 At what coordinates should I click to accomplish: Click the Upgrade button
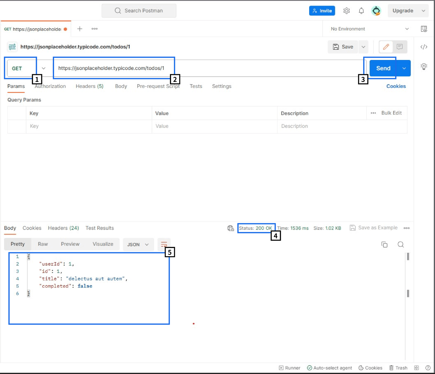[403, 11]
